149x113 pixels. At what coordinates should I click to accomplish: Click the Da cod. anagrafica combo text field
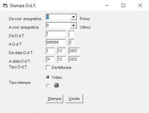(x=59, y=17)
